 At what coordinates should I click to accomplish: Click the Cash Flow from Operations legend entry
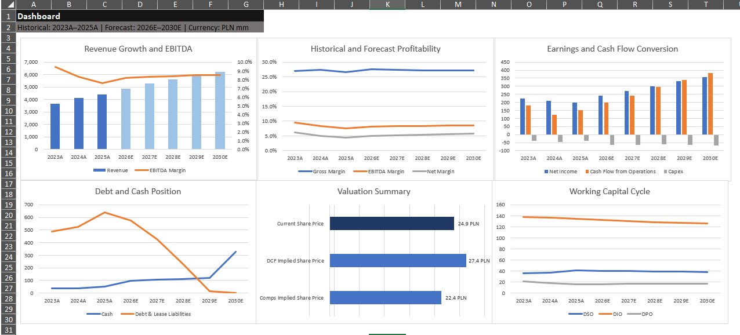(620, 172)
